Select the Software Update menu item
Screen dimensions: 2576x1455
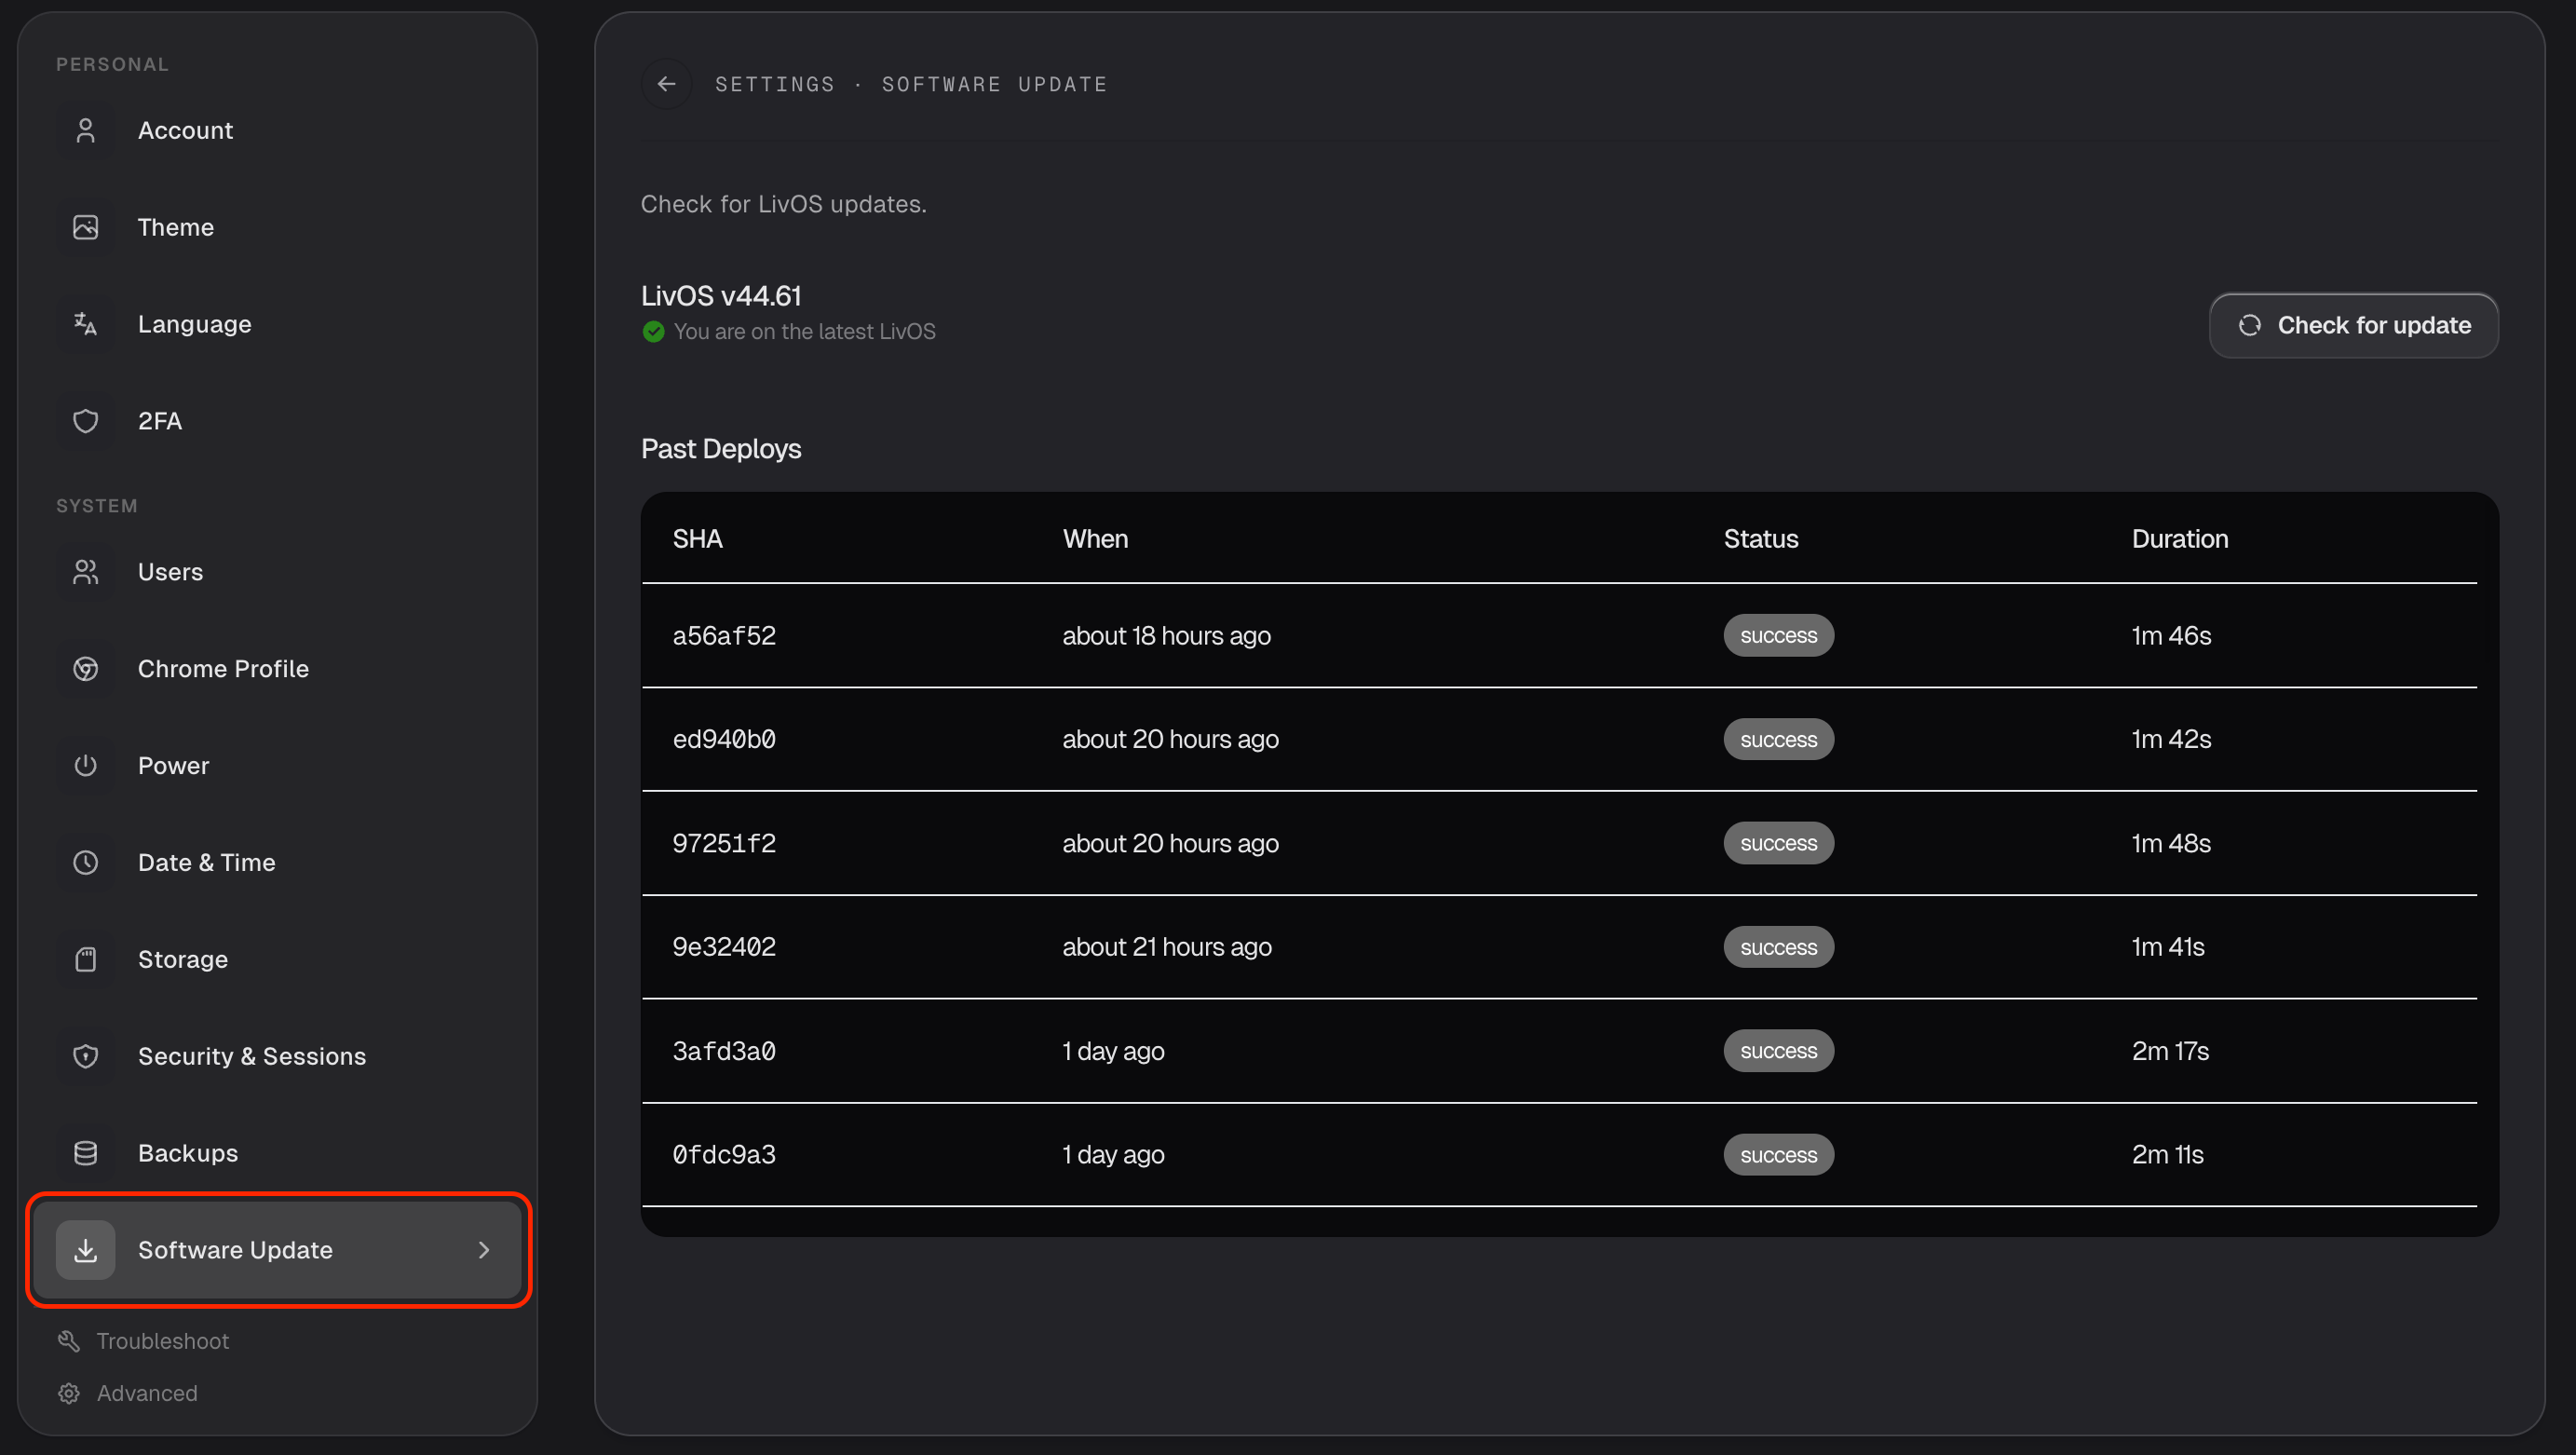[278, 1250]
